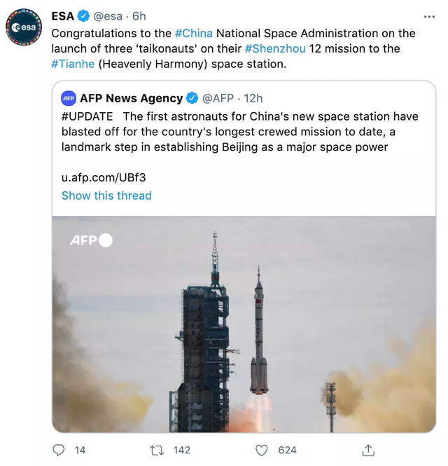Image resolution: width=448 pixels, height=466 pixels.
Task: Click the Show this thread link
Action: pos(106,196)
